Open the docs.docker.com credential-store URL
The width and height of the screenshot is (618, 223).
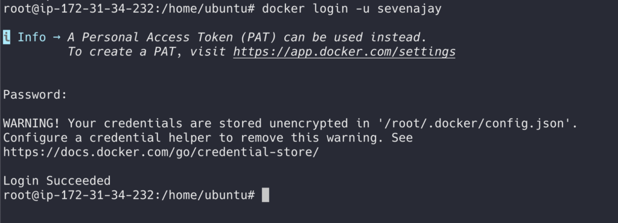(x=161, y=152)
